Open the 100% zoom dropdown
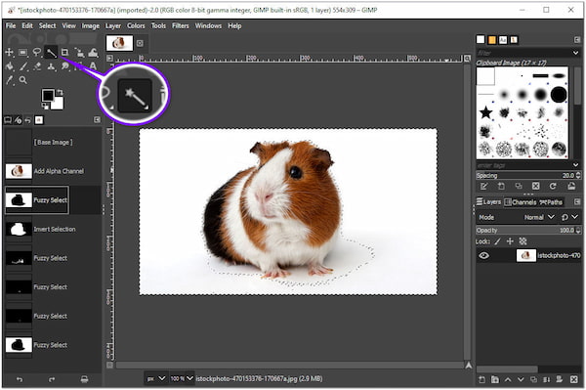 tap(182, 379)
